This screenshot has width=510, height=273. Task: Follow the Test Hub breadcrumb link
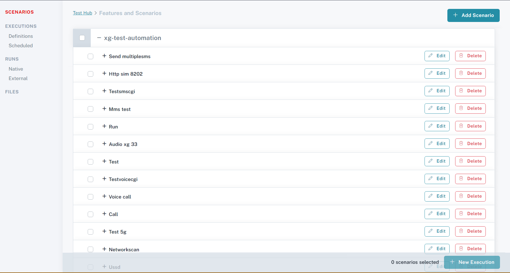coord(82,13)
